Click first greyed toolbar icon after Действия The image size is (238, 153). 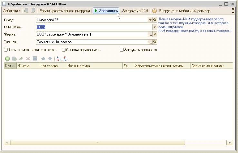click(x=26, y=11)
